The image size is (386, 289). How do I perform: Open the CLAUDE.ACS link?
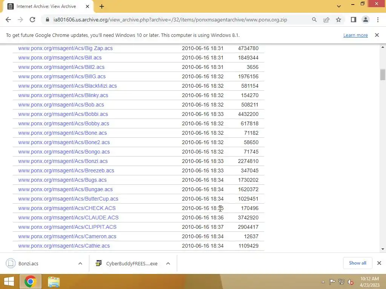(x=68, y=218)
